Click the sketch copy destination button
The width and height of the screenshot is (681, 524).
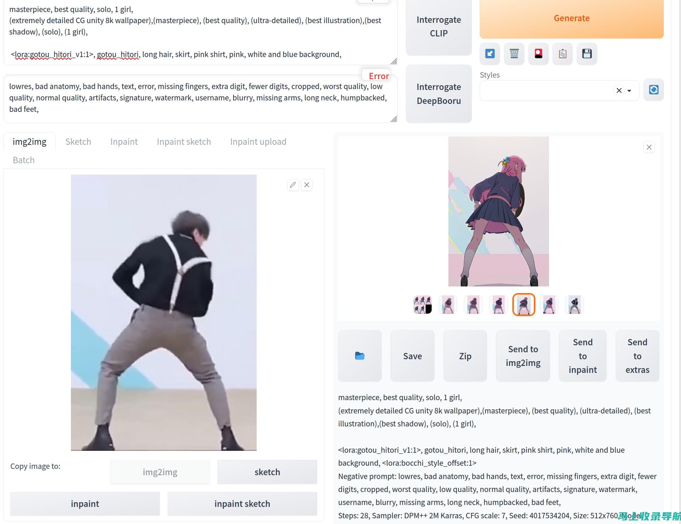pyautogui.click(x=267, y=472)
